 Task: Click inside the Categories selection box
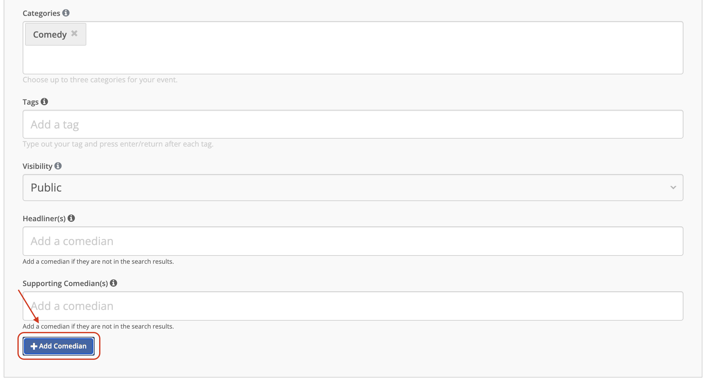pyautogui.click(x=353, y=48)
